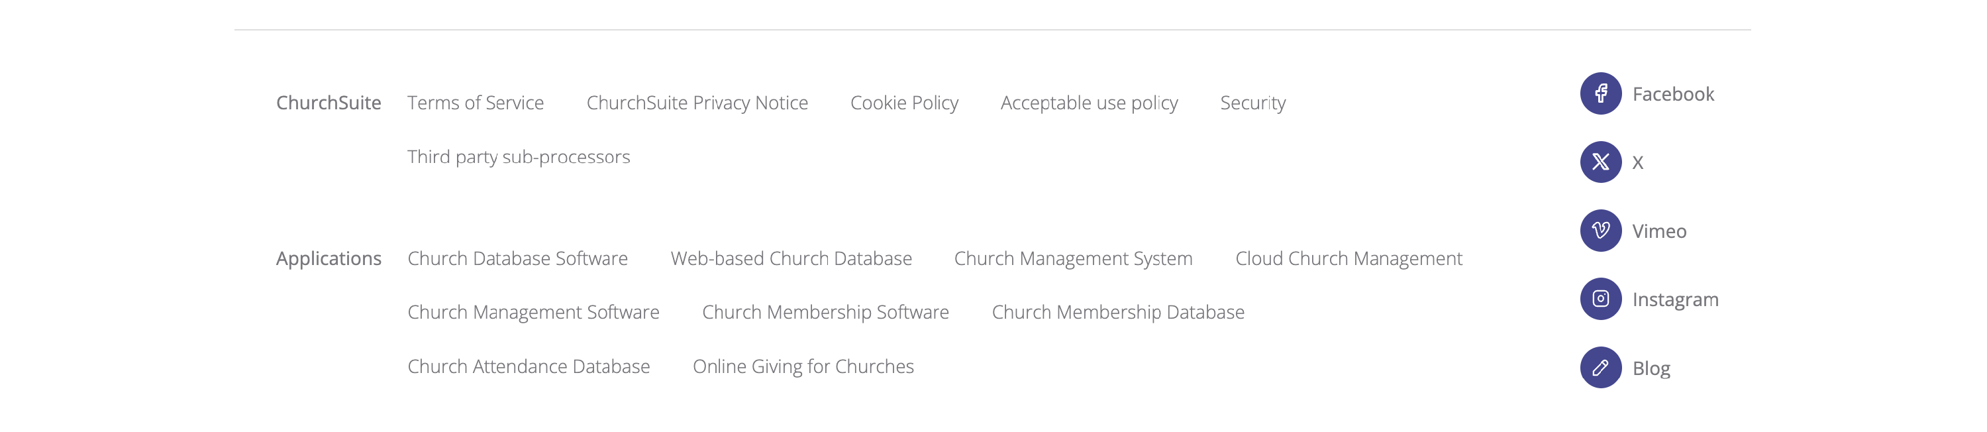Select Web-based Church Database link
Image resolution: width=1987 pixels, height=432 pixels.
(x=791, y=258)
